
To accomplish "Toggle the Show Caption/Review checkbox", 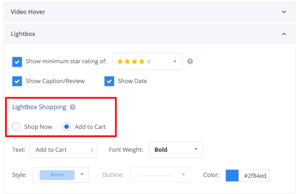I will point(17,81).
